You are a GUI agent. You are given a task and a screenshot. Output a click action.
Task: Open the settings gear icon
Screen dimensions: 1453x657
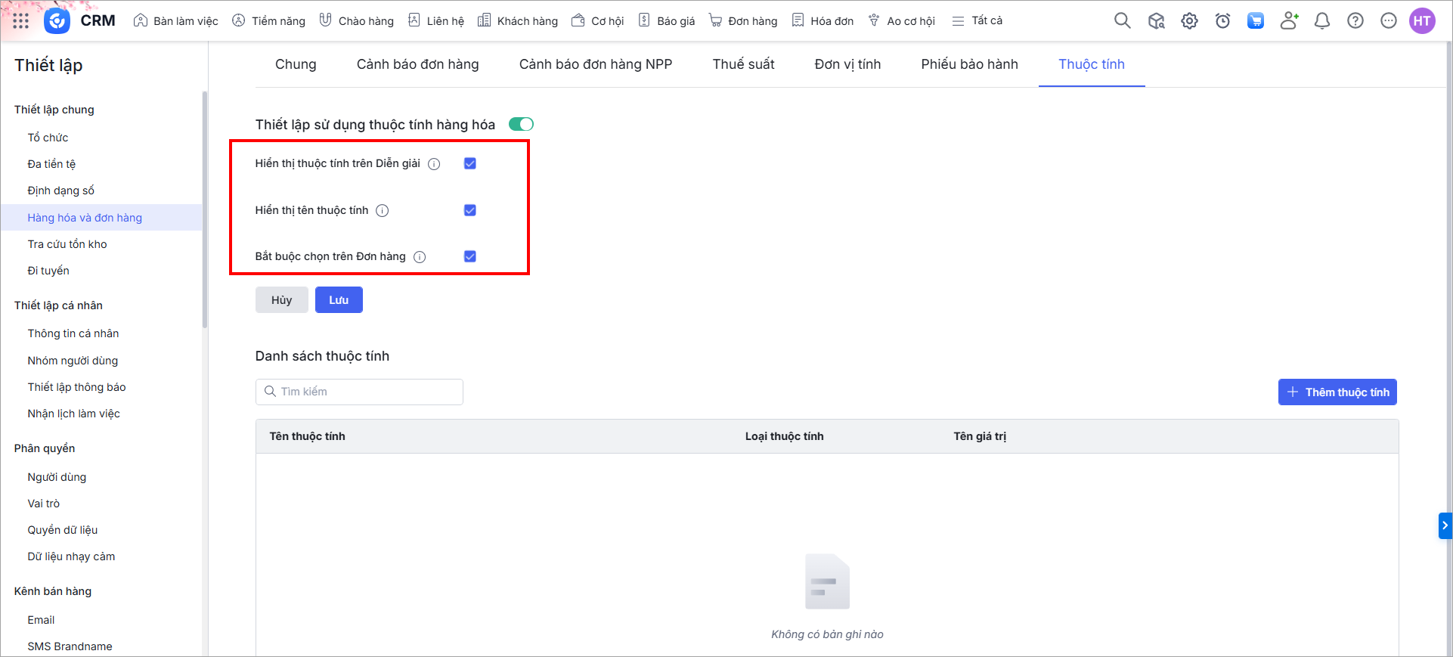pyautogui.click(x=1189, y=21)
